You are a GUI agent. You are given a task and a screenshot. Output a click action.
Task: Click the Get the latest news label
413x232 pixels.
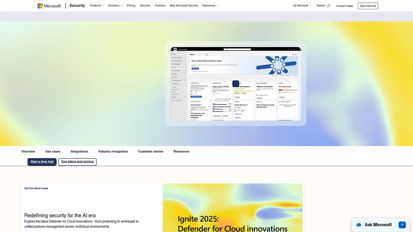[36, 188]
